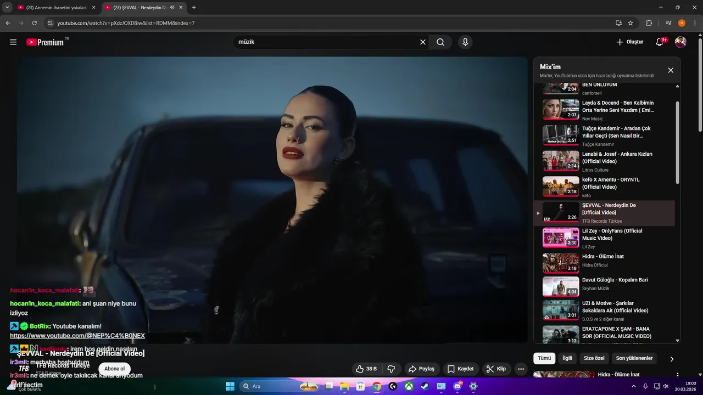The image size is (703, 395).
Task: Click the Oluştur create button
Action: pyautogui.click(x=629, y=42)
